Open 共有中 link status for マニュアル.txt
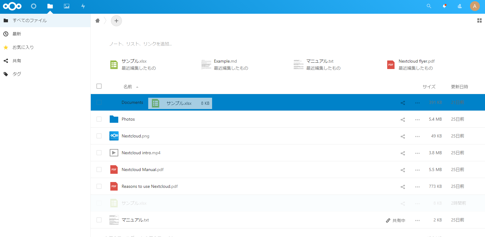Viewport: 485px width, 237px height. tap(395, 221)
